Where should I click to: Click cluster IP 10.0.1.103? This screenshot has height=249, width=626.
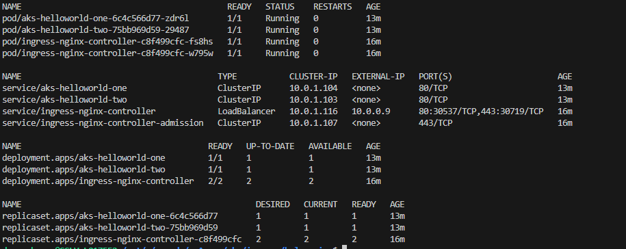coord(313,99)
